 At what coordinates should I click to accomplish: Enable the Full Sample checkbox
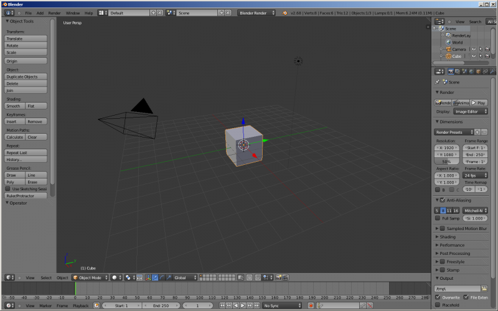(438, 218)
